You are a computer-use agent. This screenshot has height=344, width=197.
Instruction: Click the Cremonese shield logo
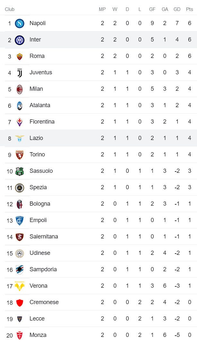click(20, 302)
